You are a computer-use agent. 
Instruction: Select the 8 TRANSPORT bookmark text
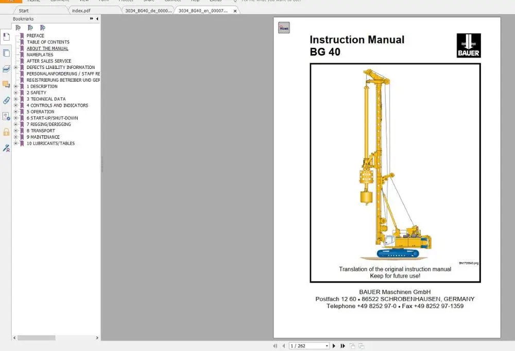click(41, 131)
